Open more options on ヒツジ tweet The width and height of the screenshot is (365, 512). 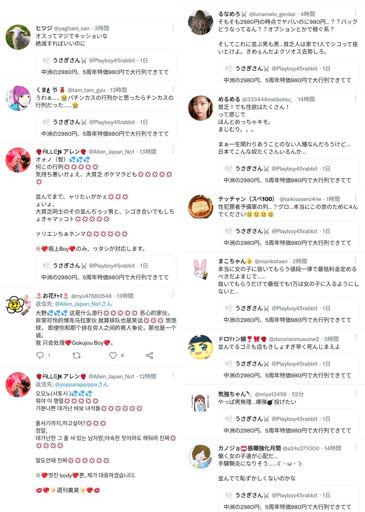pos(173,27)
